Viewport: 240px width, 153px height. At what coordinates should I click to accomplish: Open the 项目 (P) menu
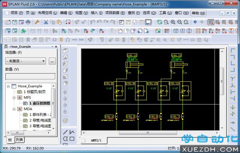tap(16, 13)
